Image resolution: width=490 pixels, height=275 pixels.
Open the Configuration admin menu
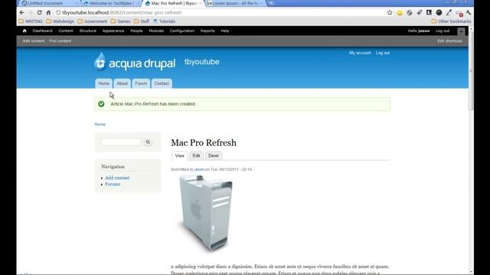[182, 31]
